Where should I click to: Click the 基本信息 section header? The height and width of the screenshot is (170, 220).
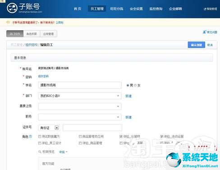(x=112, y=58)
